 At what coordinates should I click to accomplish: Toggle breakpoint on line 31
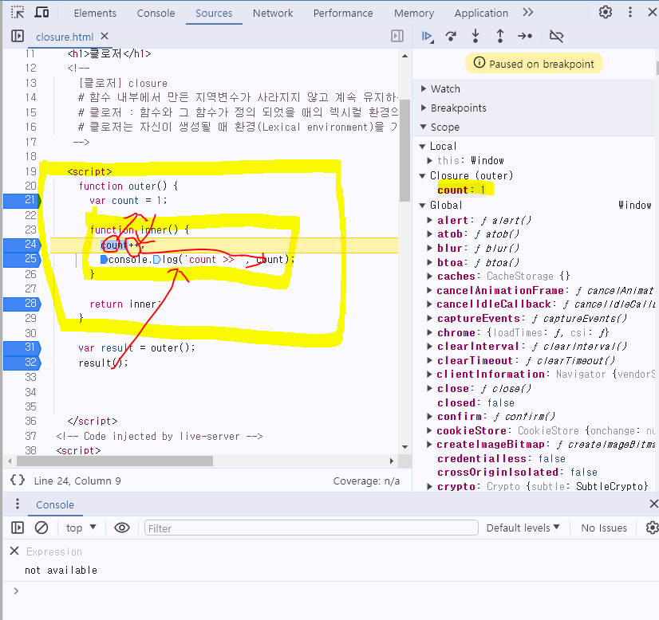[x=22, y=347]
